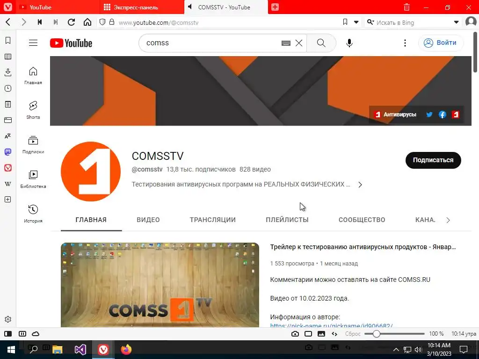Open Reading List panel
The image size is (479, 359).
tap(8, 57)
